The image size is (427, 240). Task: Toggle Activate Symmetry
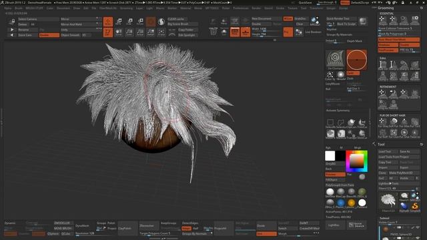click(x=338, y=111)
